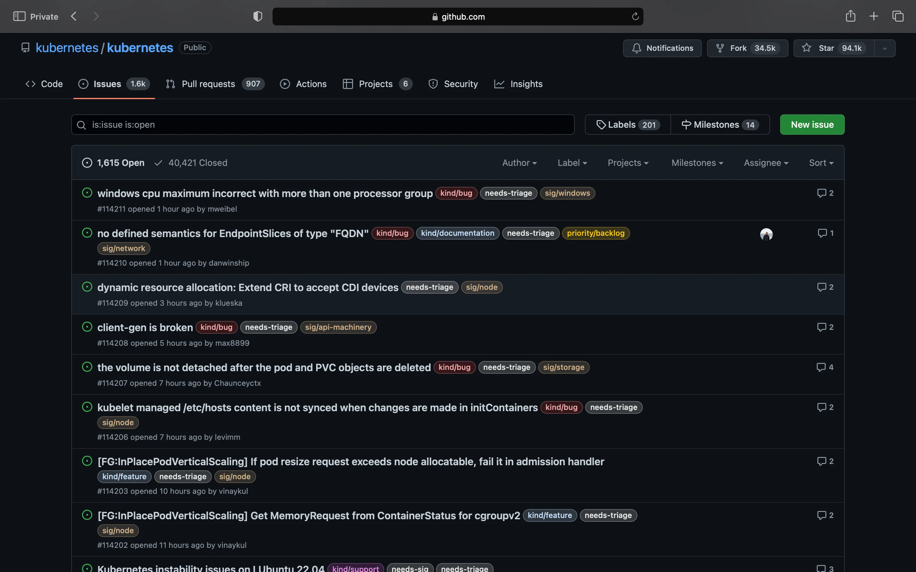Click the repository icon next to kubernetes
The height and width of the screenshot is (572, 916).
tap(25, 48)
